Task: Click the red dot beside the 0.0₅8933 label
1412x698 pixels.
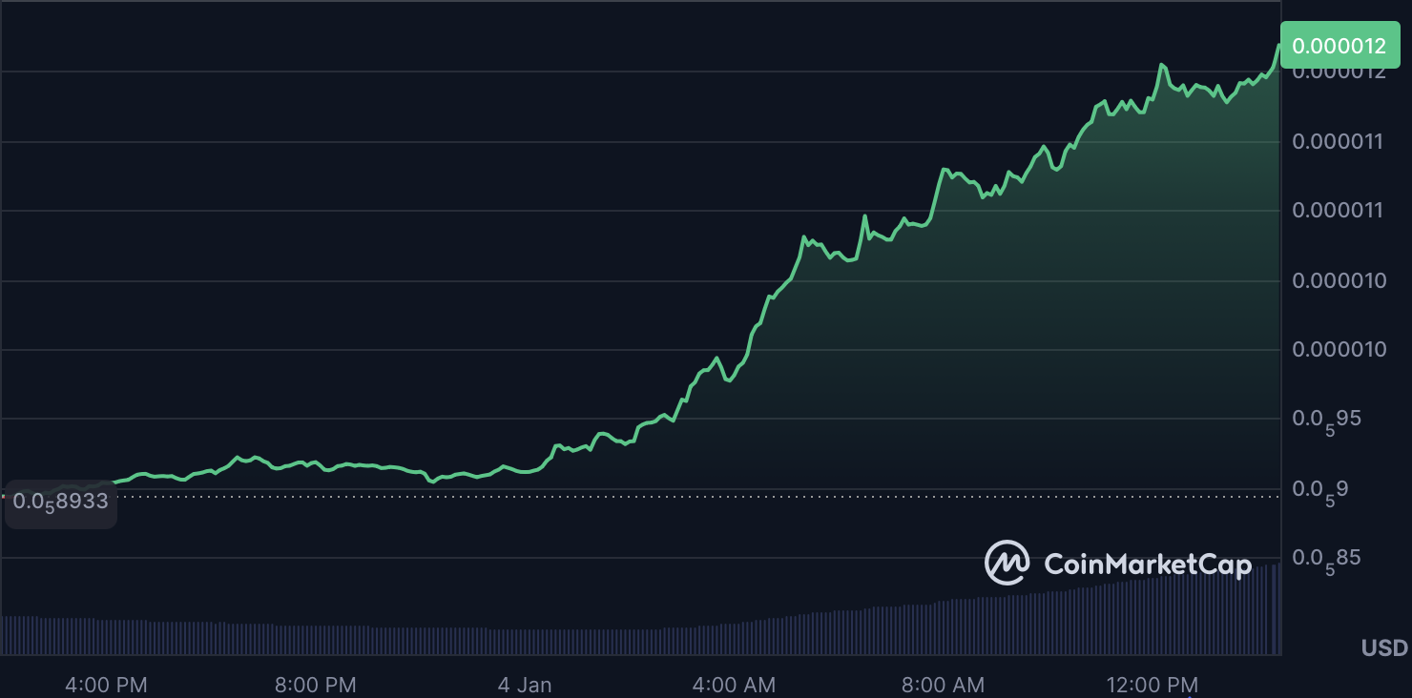Action: coord(4,497)
